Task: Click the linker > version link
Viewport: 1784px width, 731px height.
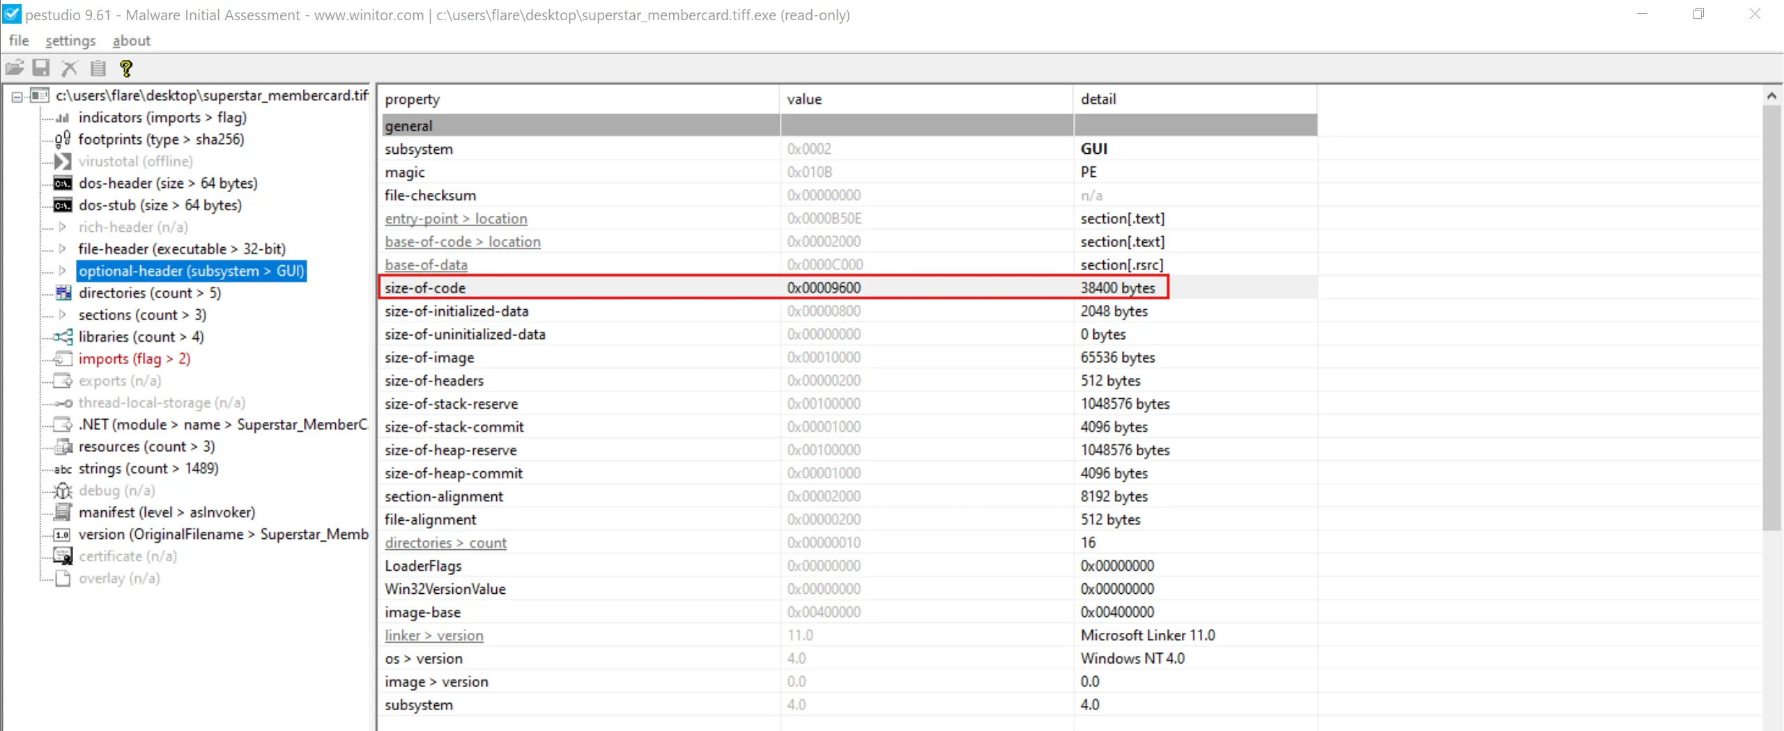Action: (433, 636)
